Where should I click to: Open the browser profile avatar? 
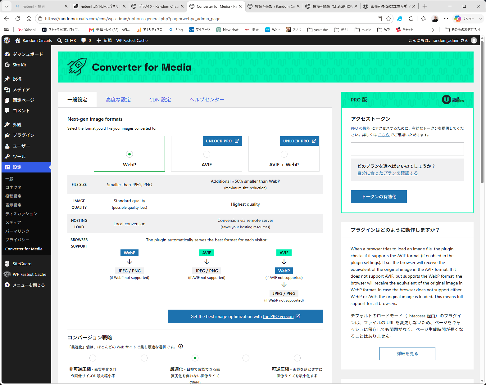pyautogui.click(x=435, y=19)
